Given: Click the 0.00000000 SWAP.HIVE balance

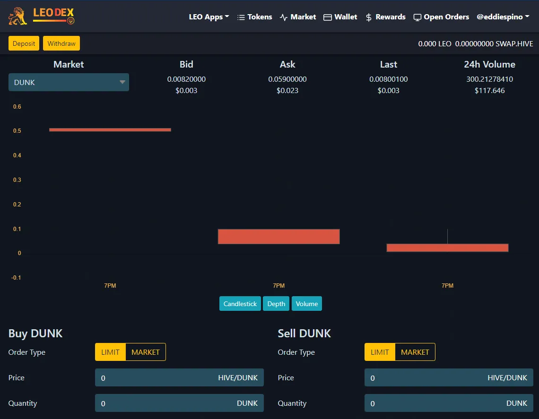Looking at the screenshot, I should (494, 43).
